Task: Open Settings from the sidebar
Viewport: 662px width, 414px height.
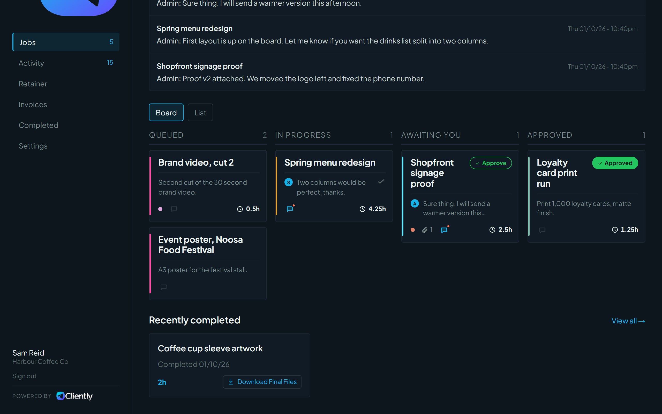Action: coord(66,146)
